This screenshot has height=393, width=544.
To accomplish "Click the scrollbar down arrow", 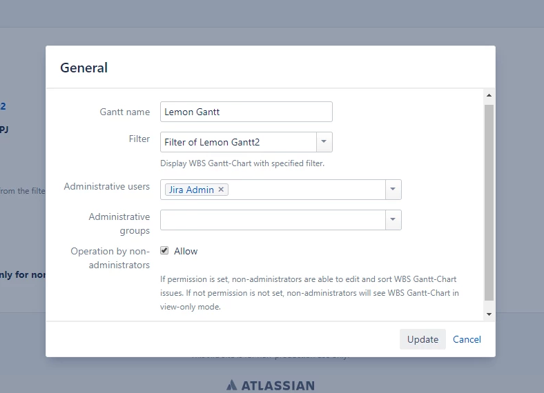I will pyautogui.click(x=489, y=314).
